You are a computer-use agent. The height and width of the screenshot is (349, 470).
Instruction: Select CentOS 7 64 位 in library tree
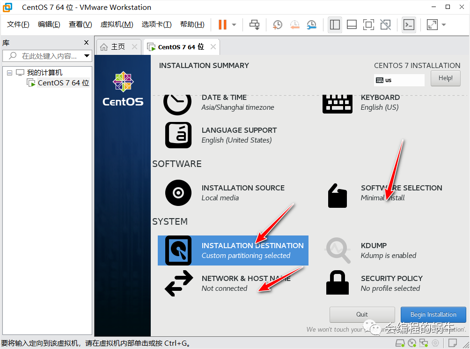click(x=63, y=83)
